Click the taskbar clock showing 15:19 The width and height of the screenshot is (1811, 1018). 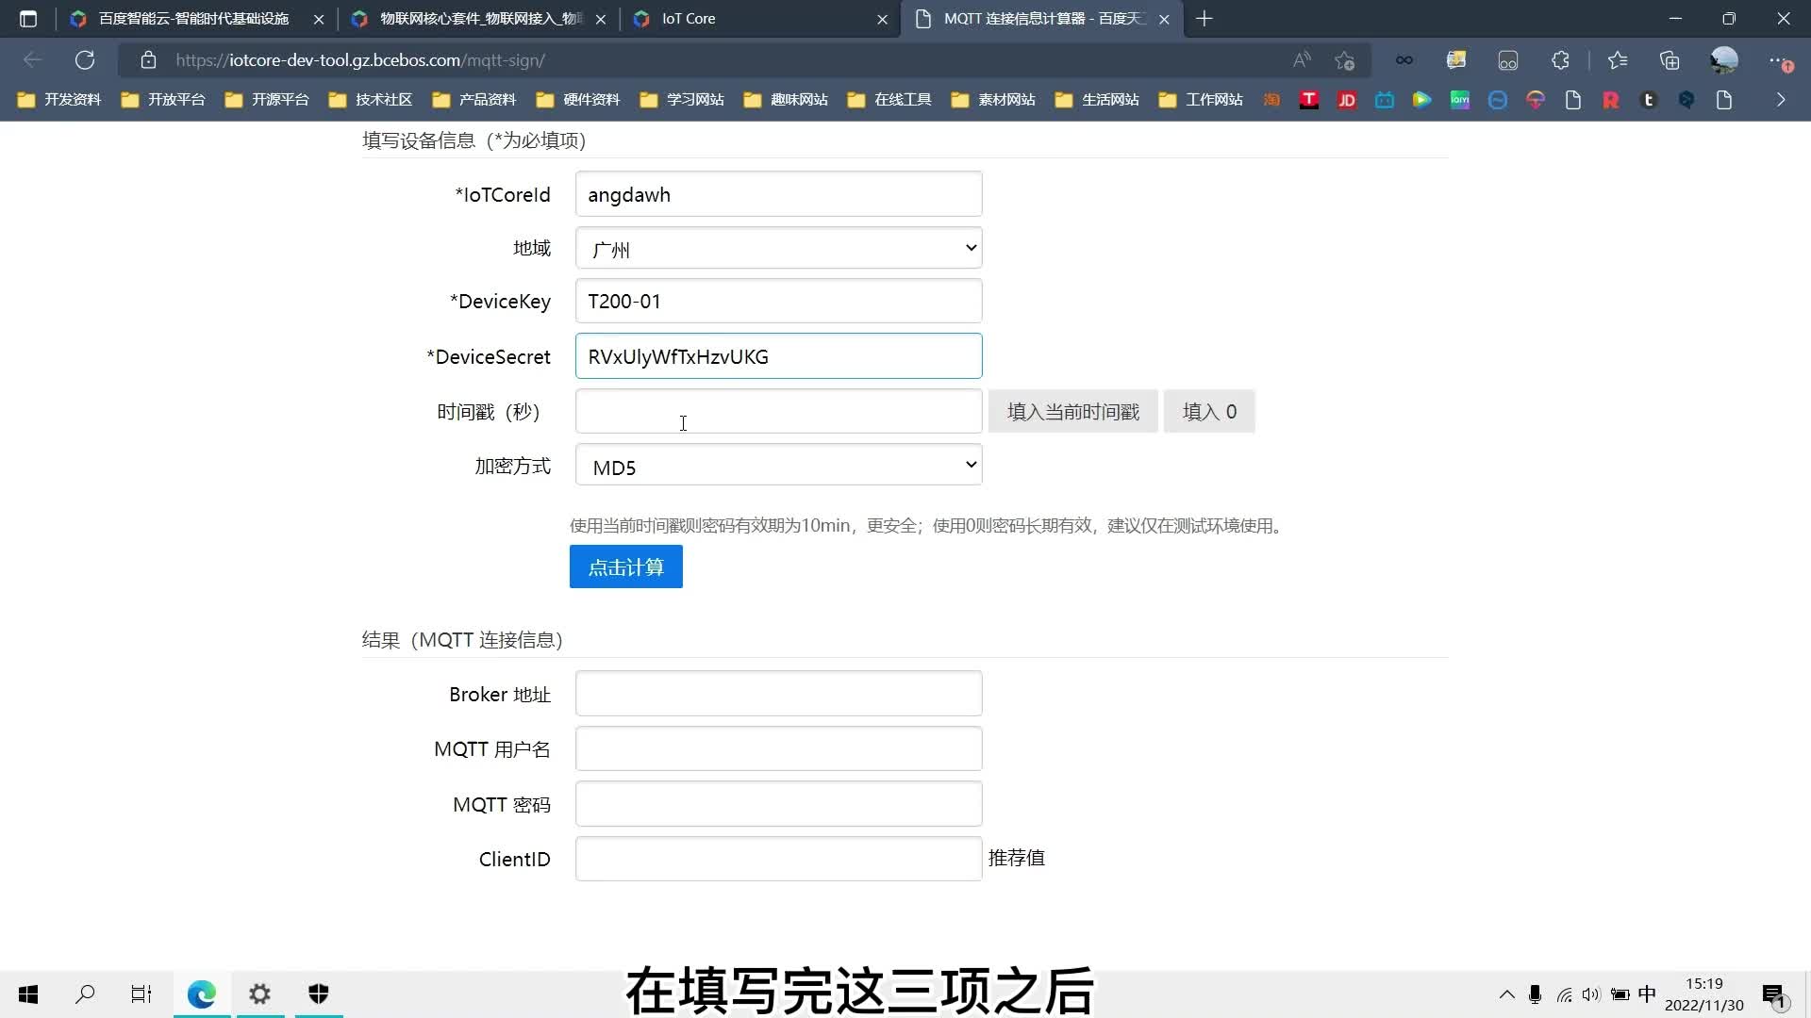1703,994
